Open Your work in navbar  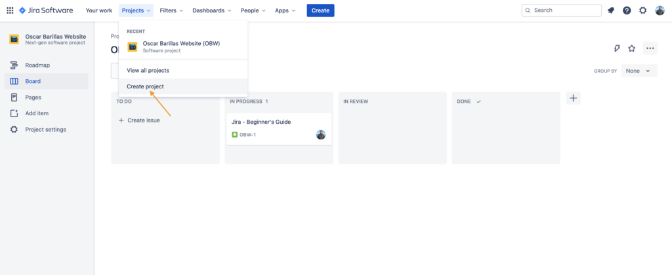click(x=99, y=10)
